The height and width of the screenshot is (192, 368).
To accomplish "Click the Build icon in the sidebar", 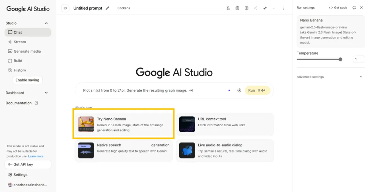I will [x=10, y=61].
